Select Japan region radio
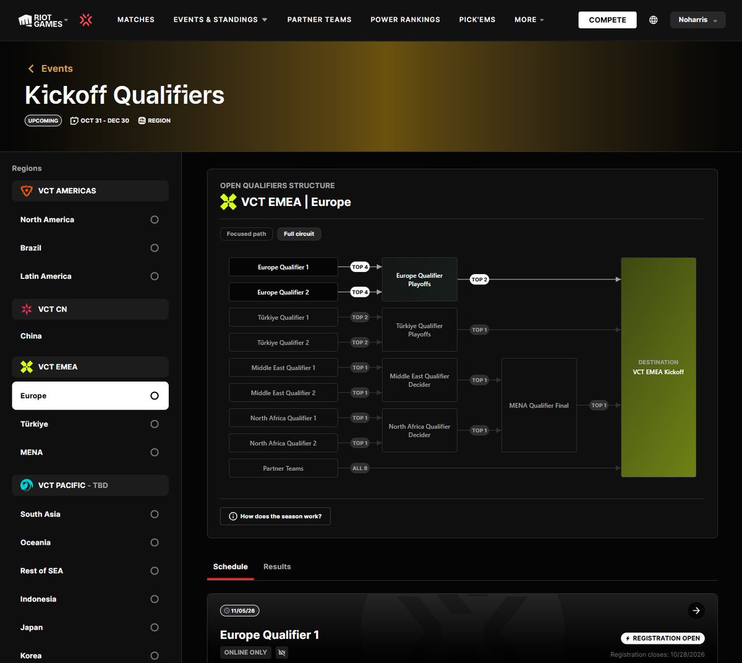 point(155,628)
